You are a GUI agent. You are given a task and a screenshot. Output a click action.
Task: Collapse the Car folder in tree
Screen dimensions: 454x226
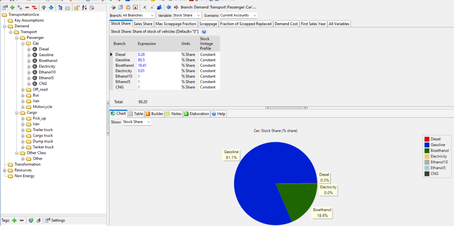23,44
